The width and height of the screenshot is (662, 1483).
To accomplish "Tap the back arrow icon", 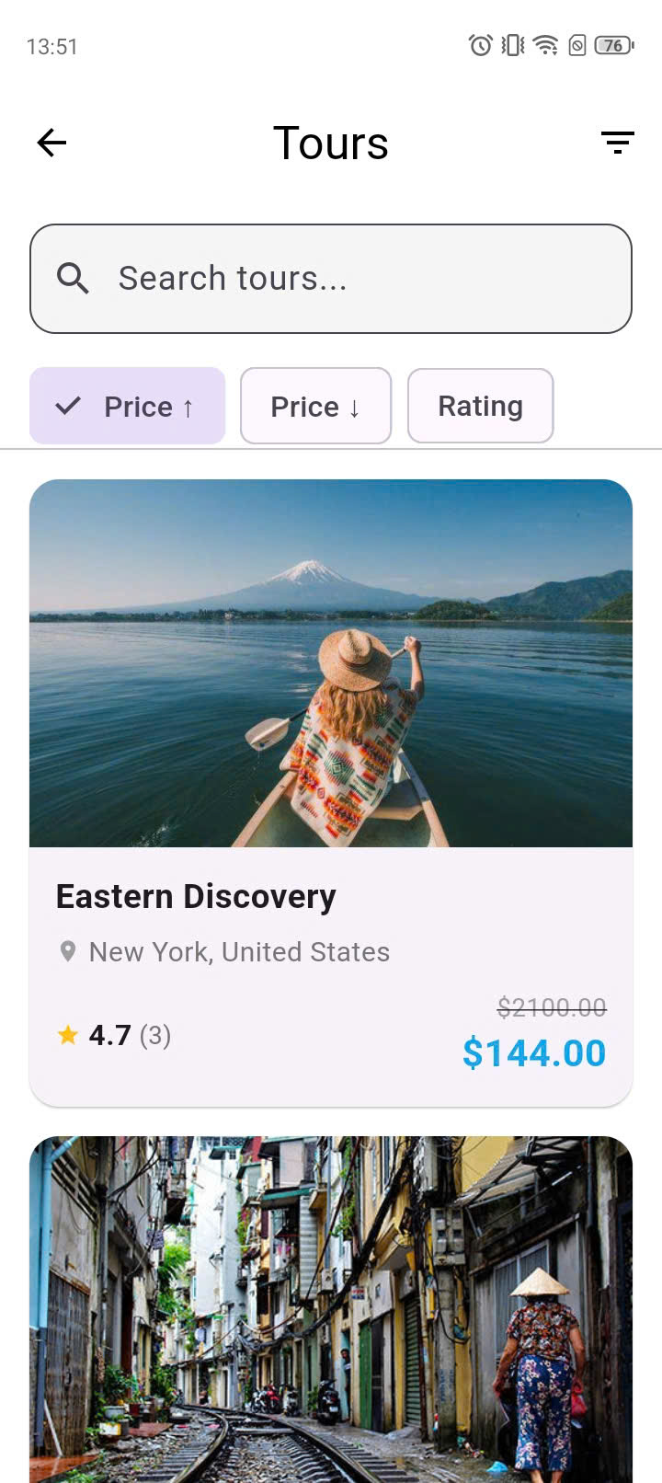I will coord(51,143).
